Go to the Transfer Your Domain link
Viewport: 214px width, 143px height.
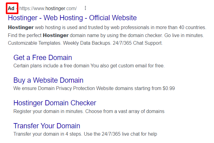tap(47, 126)
